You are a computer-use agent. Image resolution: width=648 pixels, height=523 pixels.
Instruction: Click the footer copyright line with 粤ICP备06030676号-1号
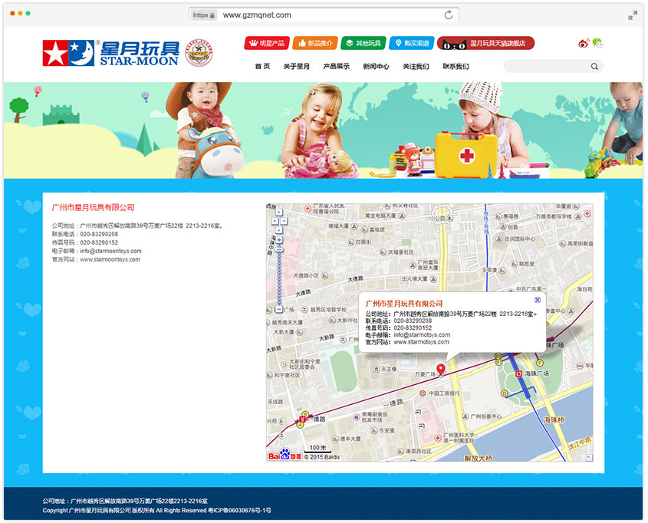[x=157, y=510]
